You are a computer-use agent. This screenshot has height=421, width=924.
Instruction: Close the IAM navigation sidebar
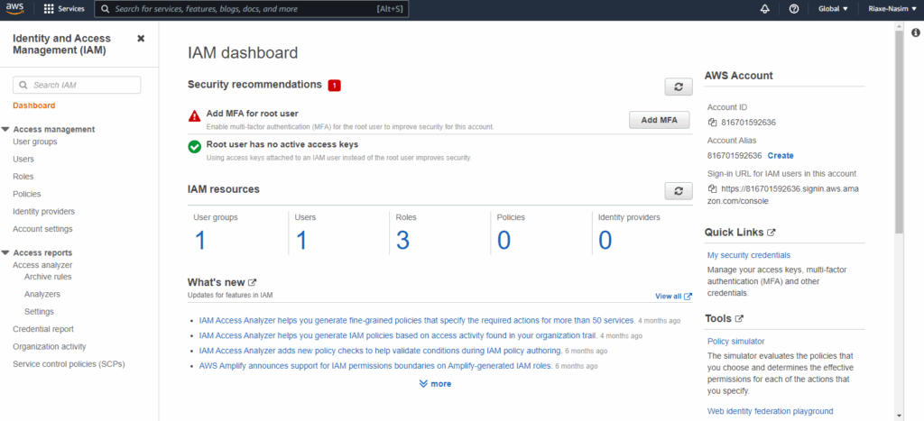pyautogui.click(x=141, y=39)
